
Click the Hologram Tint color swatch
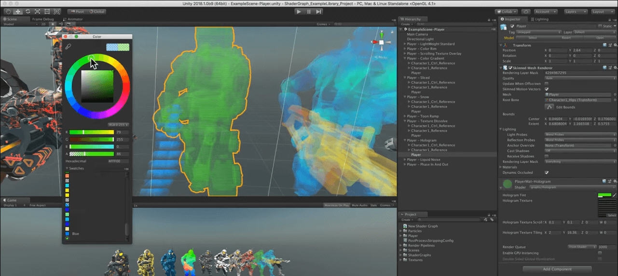(604, 195)
